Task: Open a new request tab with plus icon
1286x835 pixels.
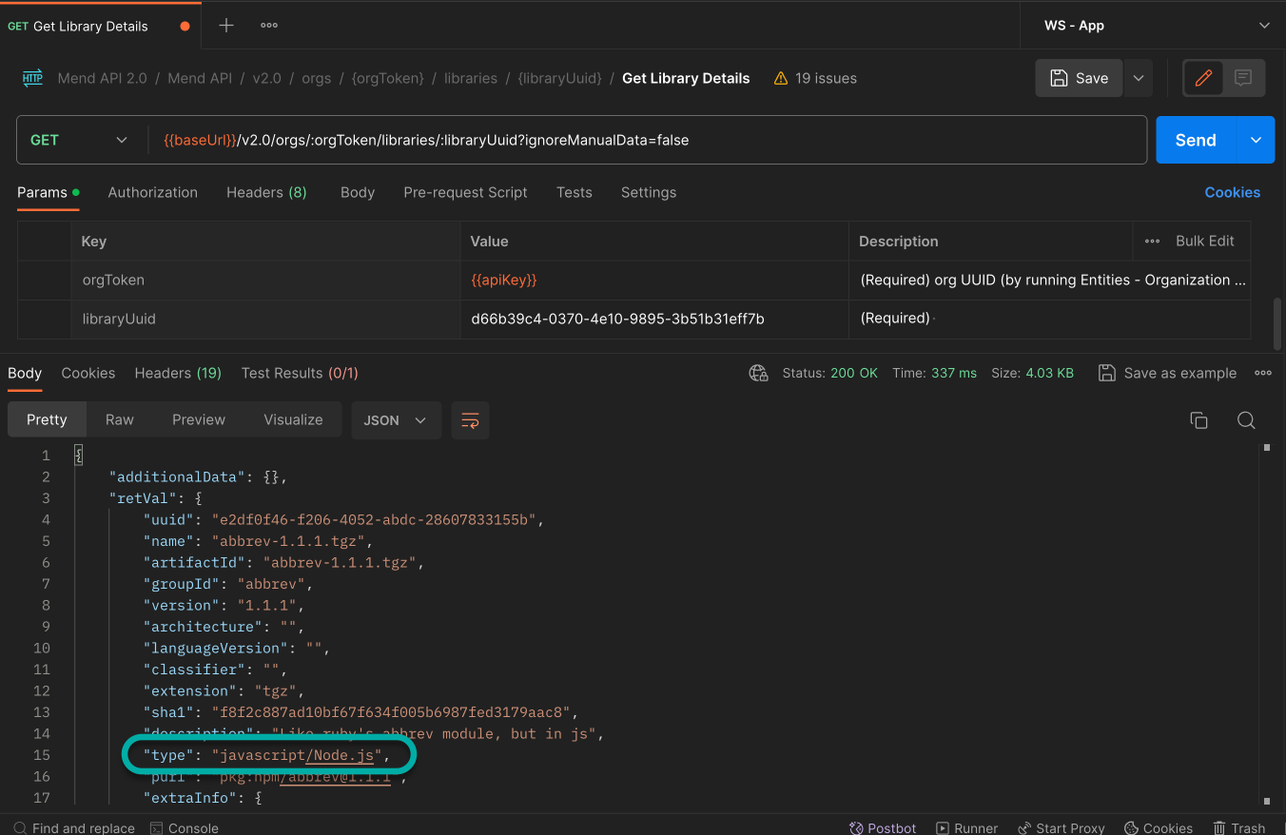Action: [226, 26]
